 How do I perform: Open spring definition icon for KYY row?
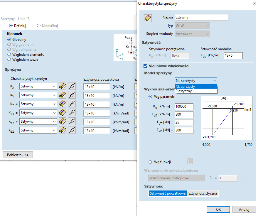coord(62,122)
